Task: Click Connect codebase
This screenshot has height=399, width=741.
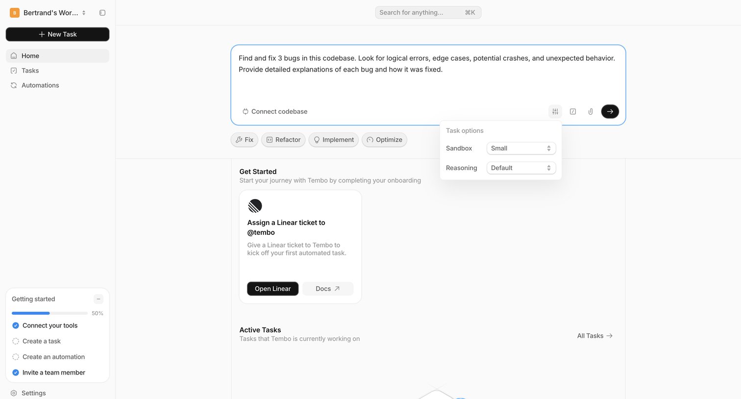Action: 275,112
